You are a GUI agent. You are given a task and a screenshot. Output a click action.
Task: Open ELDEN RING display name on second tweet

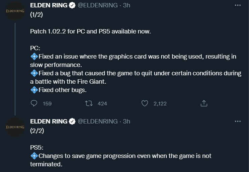click(49, 121)
